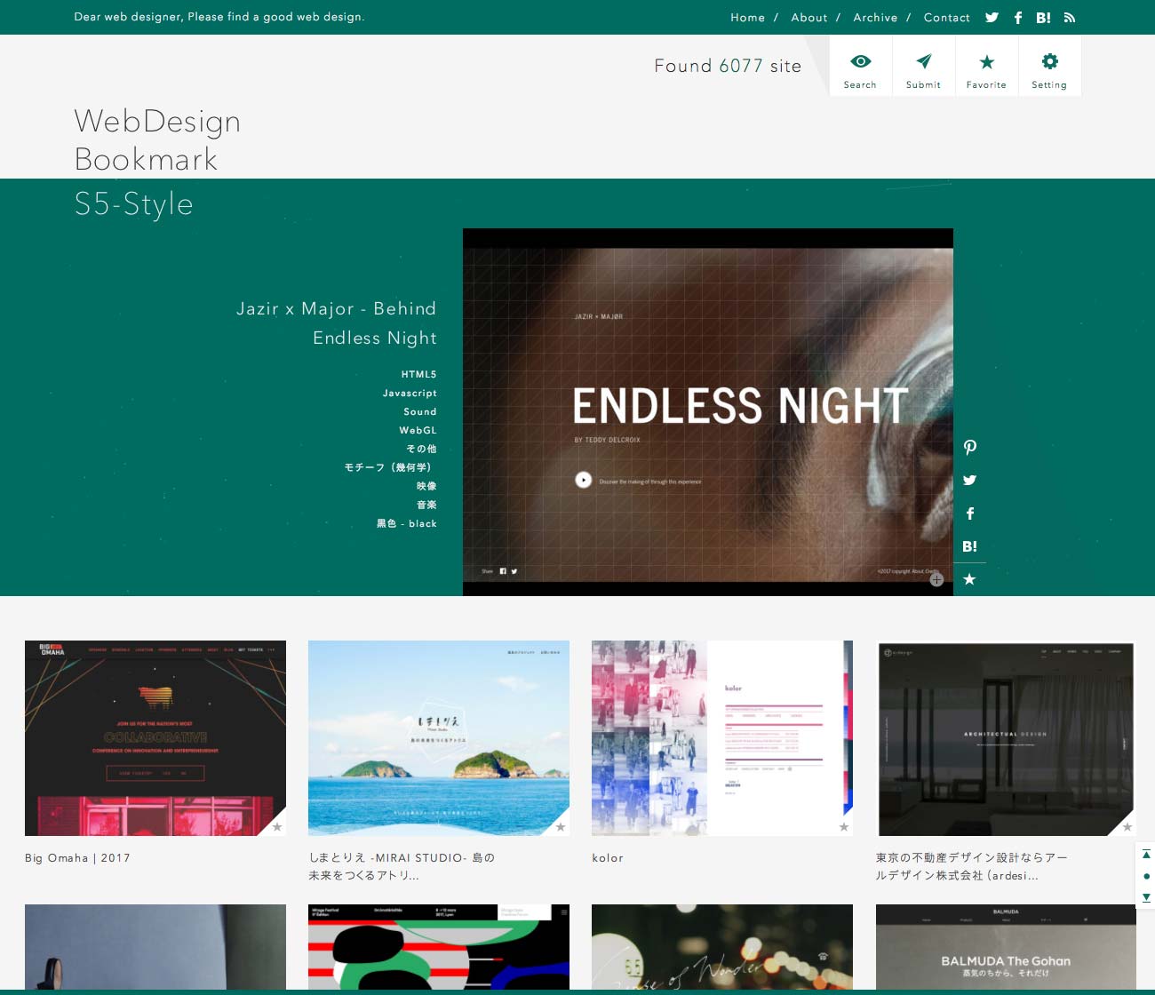Click the RSS feed icon in header
Viewport: 1155px width, 995px height.
[x=1070, y=18]
